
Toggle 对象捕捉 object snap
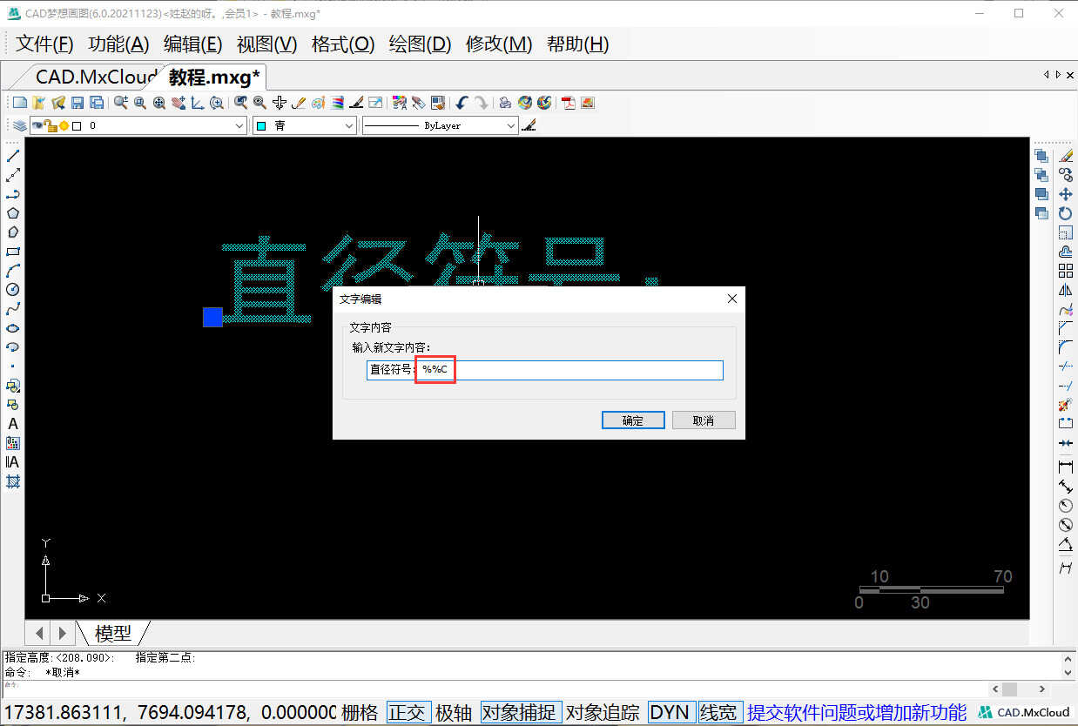coord(521,713)
